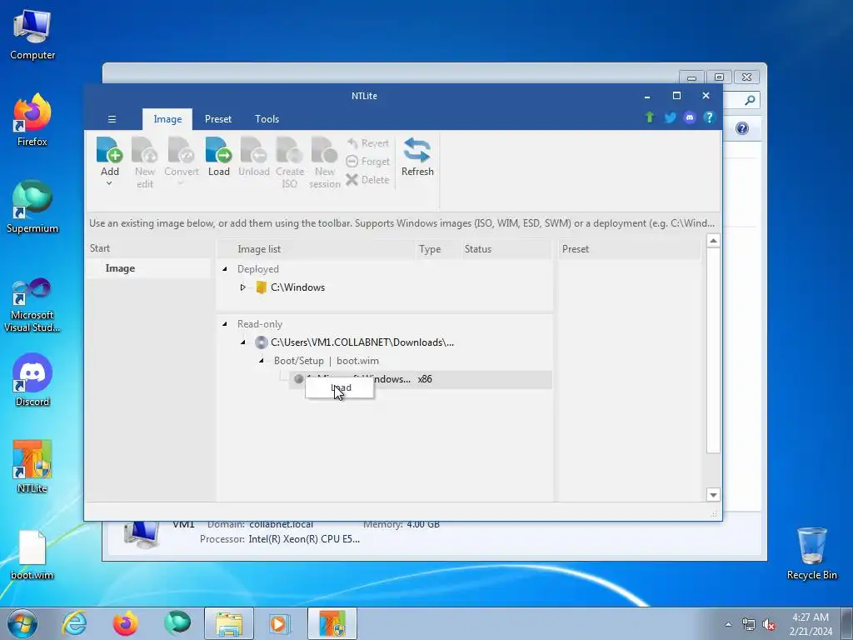Screen dimensions: 853x640
Task: Open the NTLite hamburger menu
Action: tap(112, 119)
